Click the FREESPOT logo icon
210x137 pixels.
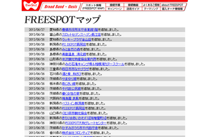[31, 6]
